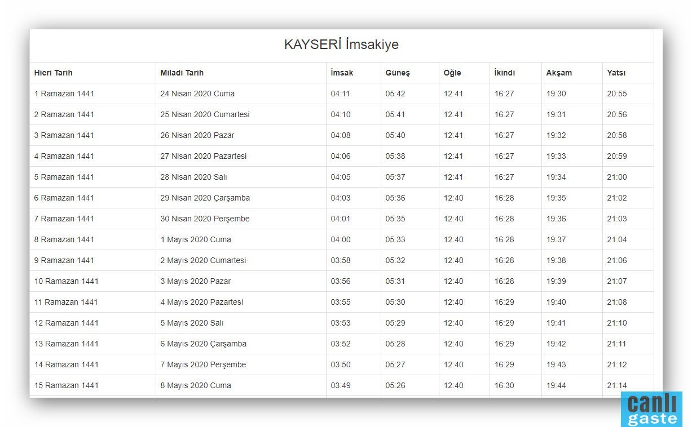Click the 'Güneş' column header
This screenshot has height=427, width=692.
[398, 73]
